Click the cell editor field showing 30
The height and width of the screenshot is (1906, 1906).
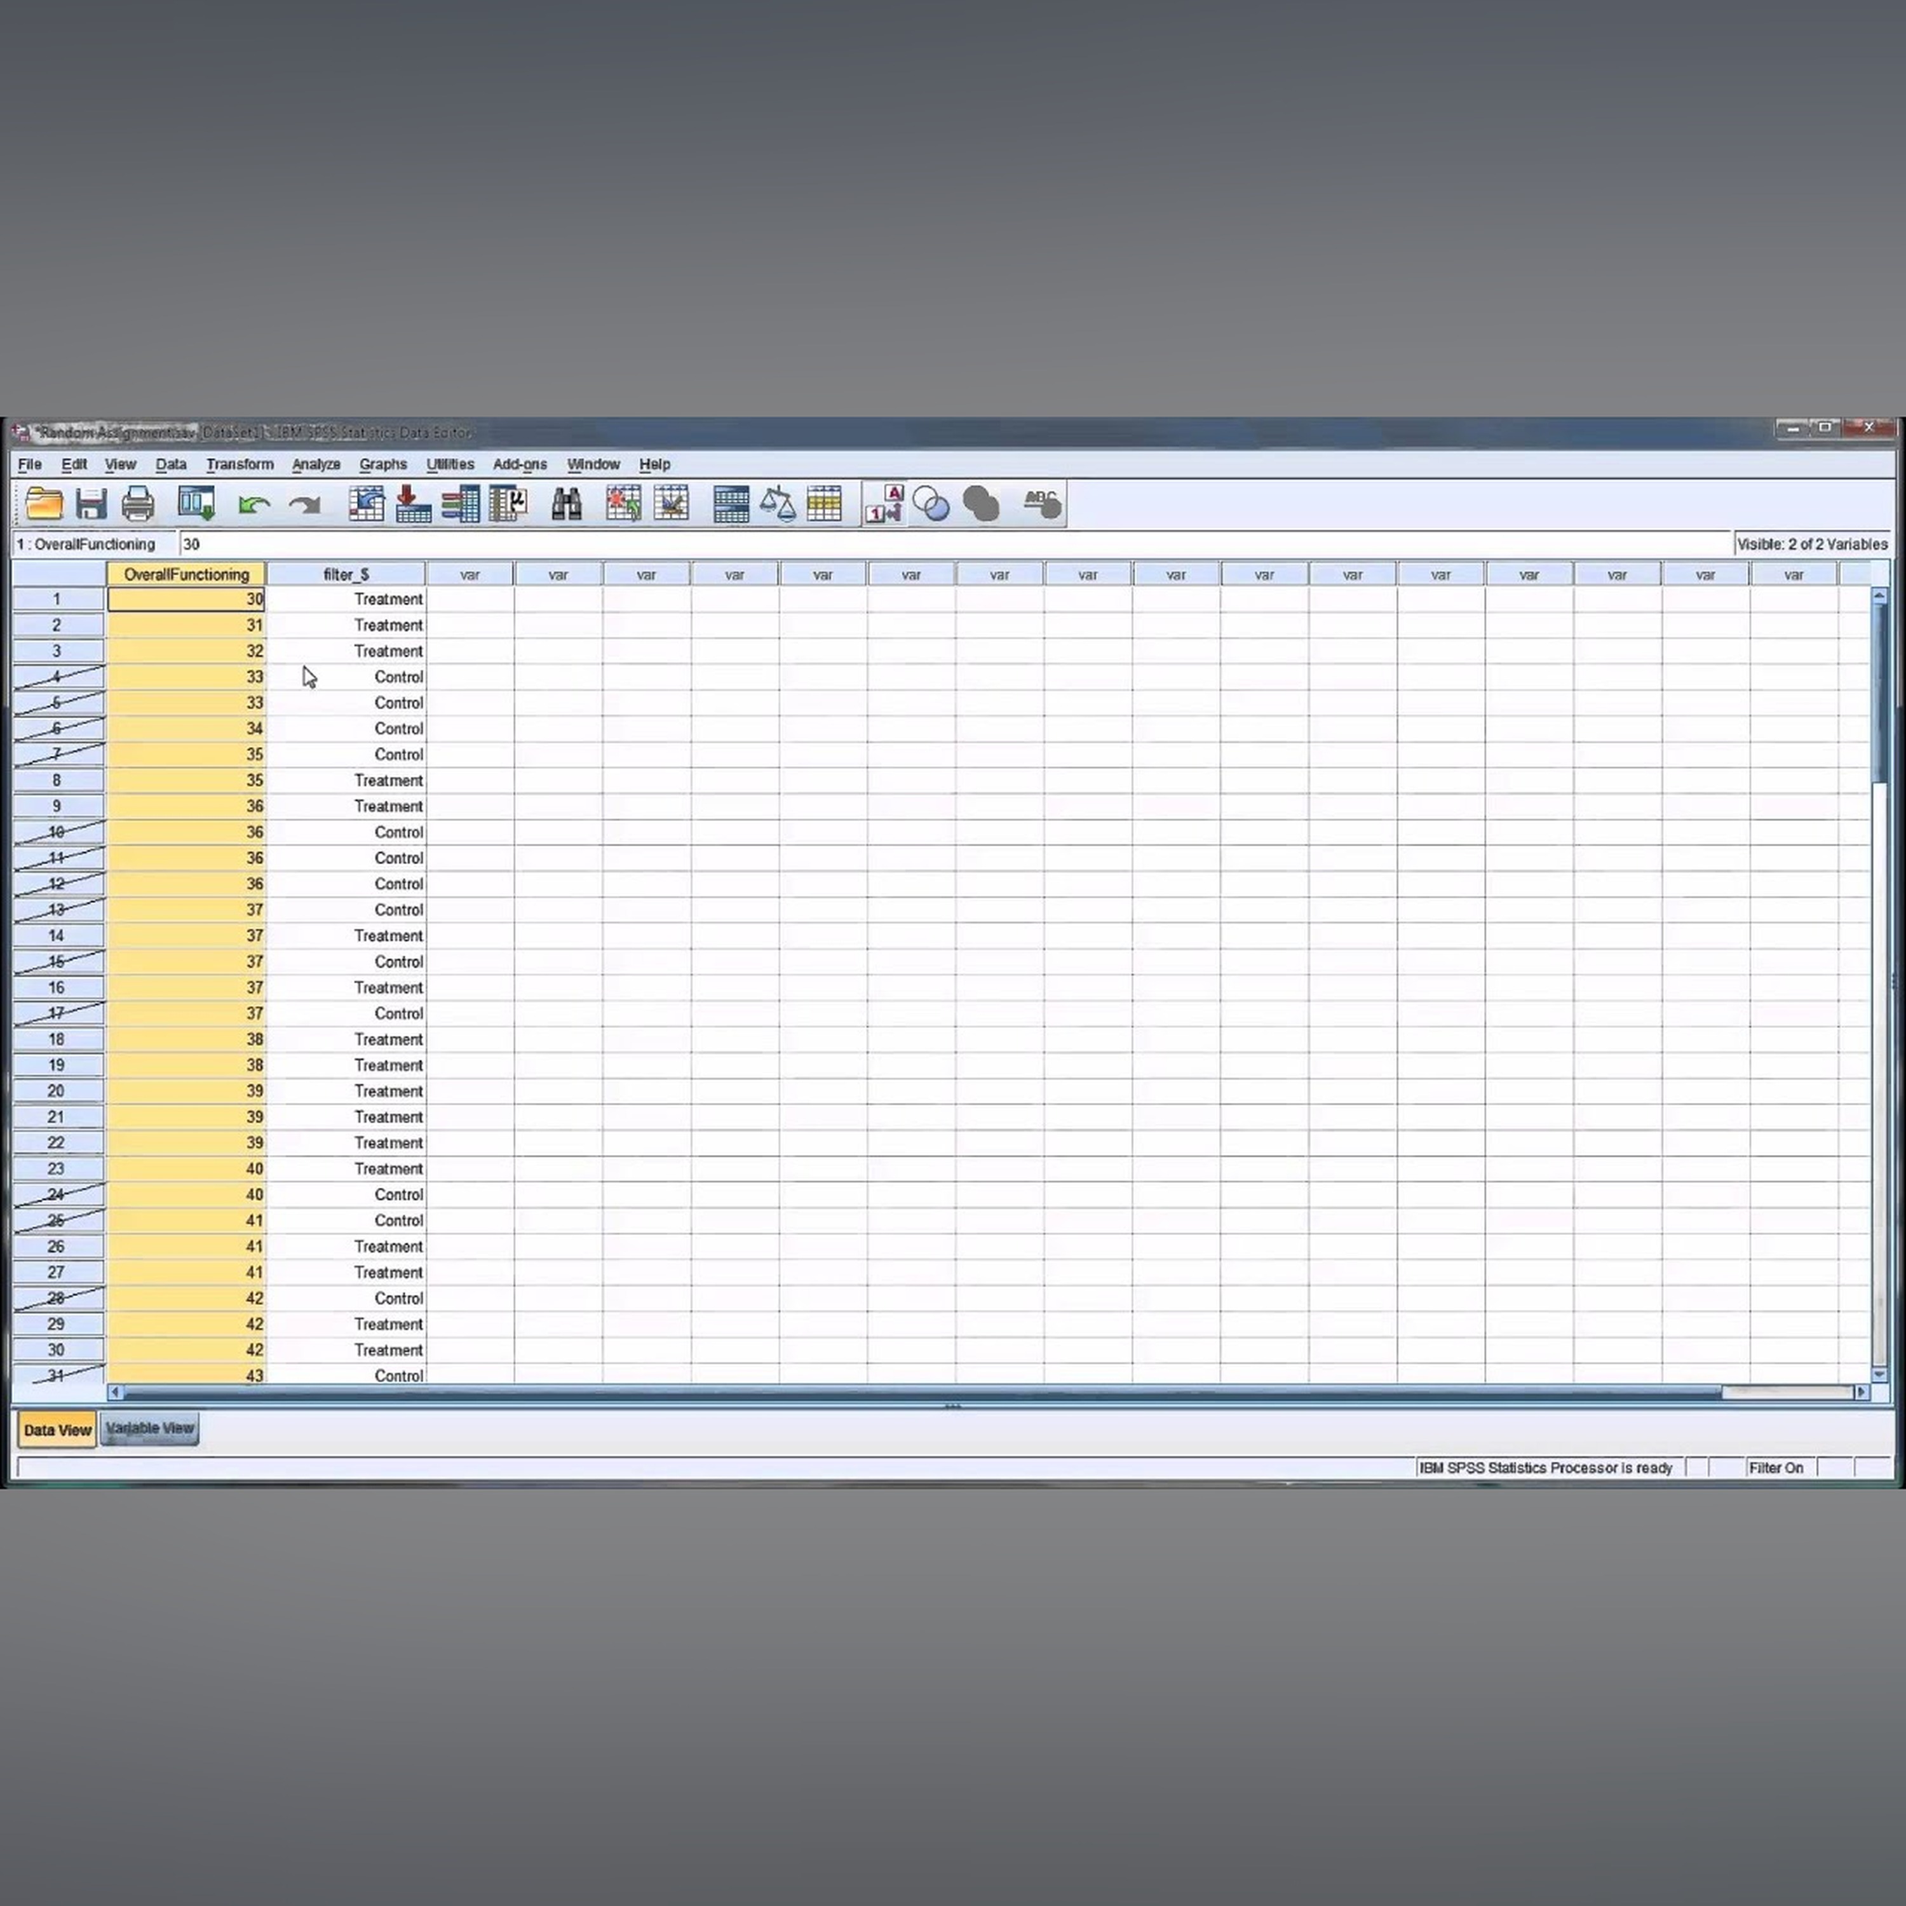pos(955,544)
